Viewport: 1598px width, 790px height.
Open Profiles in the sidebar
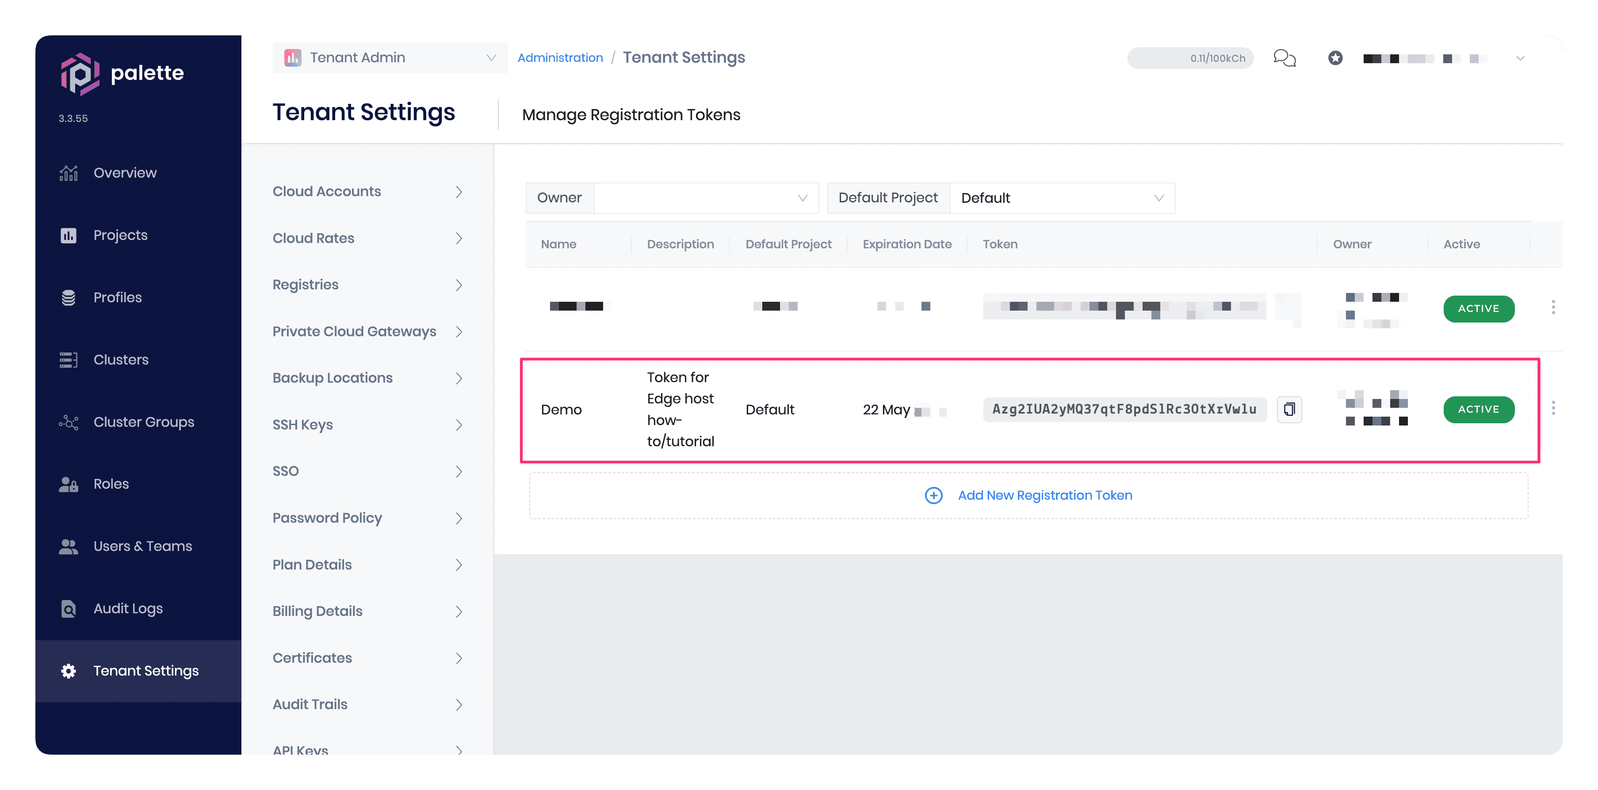[x=117, y=298]
